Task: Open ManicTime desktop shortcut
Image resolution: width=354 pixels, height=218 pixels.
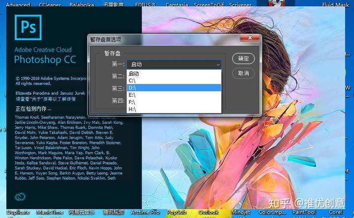Action: click(x=50, y=212)
